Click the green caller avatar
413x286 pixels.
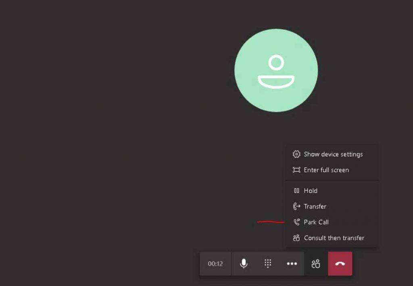pyautogui.click(x=276, y=70)
